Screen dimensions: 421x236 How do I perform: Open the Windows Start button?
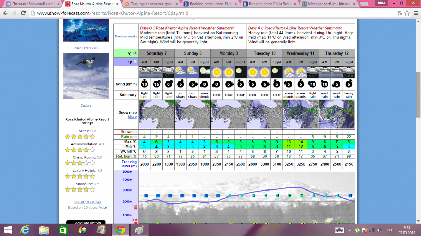pyautogui.click(x=7, y=230)
